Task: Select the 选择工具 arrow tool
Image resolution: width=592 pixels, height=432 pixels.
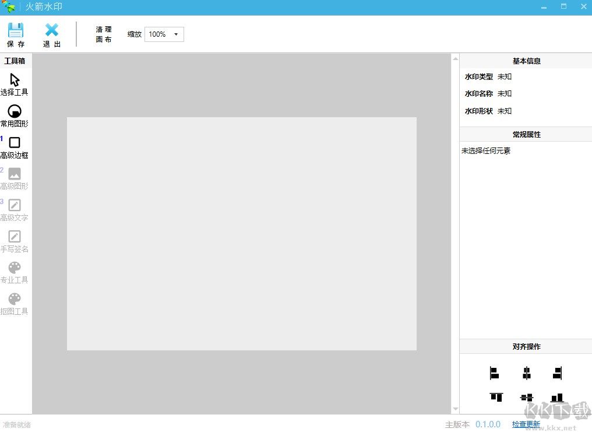Action: [15, 80]
